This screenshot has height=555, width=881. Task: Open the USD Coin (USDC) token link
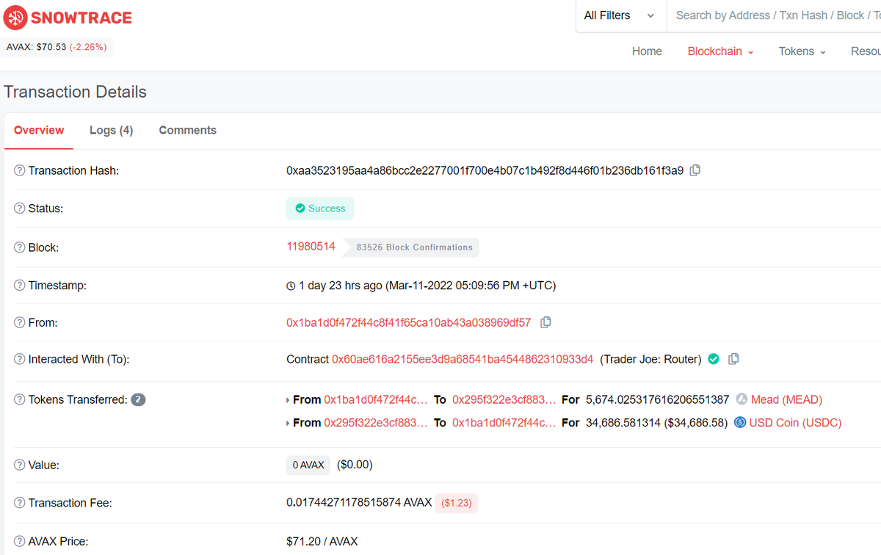795,423
